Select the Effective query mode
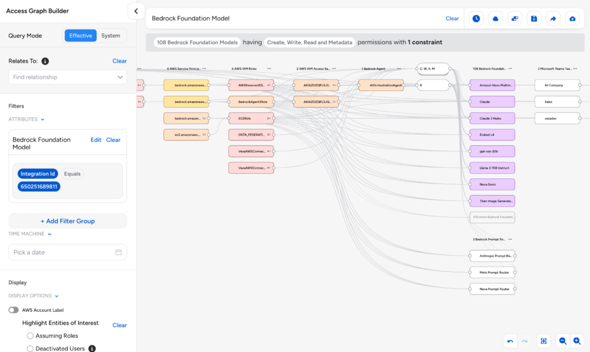The height and width of the screenshot is (352, 590). (81, 36)
